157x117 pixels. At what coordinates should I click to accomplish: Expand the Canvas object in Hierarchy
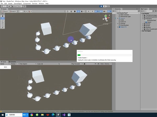118,24
